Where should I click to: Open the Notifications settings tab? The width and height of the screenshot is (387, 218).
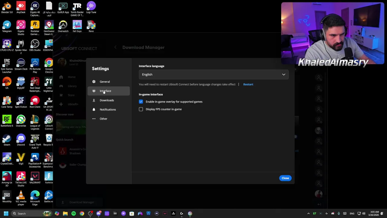pyautogui.click(x=108, y=110)
